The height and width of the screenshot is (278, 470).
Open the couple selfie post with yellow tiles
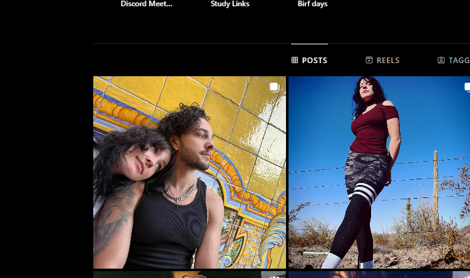(x=190, y=172)
